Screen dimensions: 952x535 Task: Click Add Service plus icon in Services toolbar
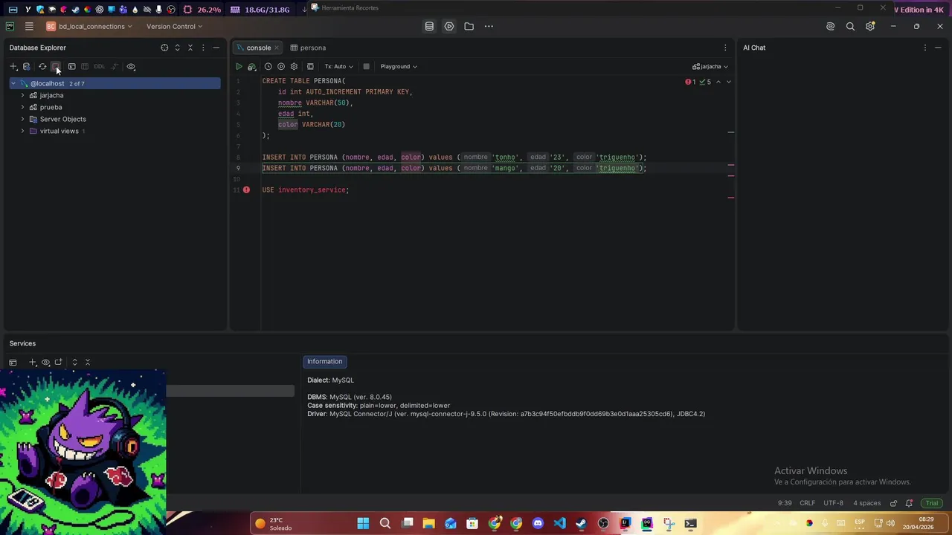click(x=32, y=363)
